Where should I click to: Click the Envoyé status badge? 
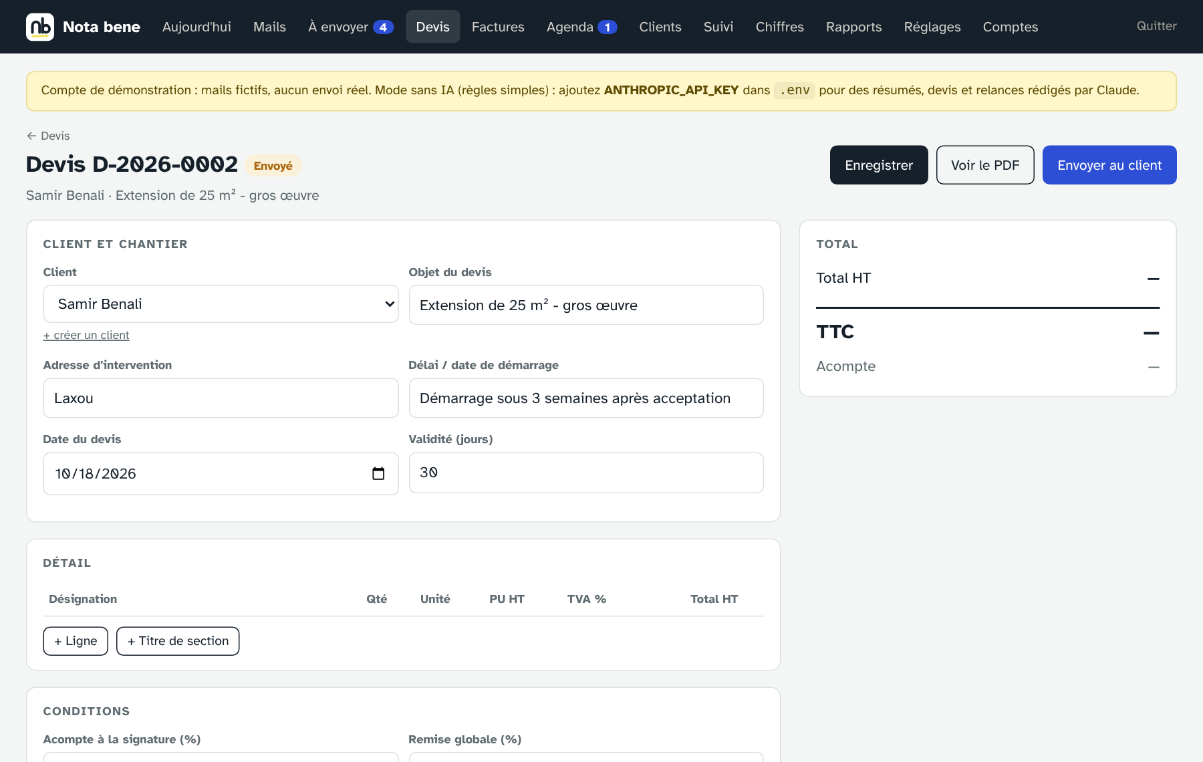coord(273,166)
